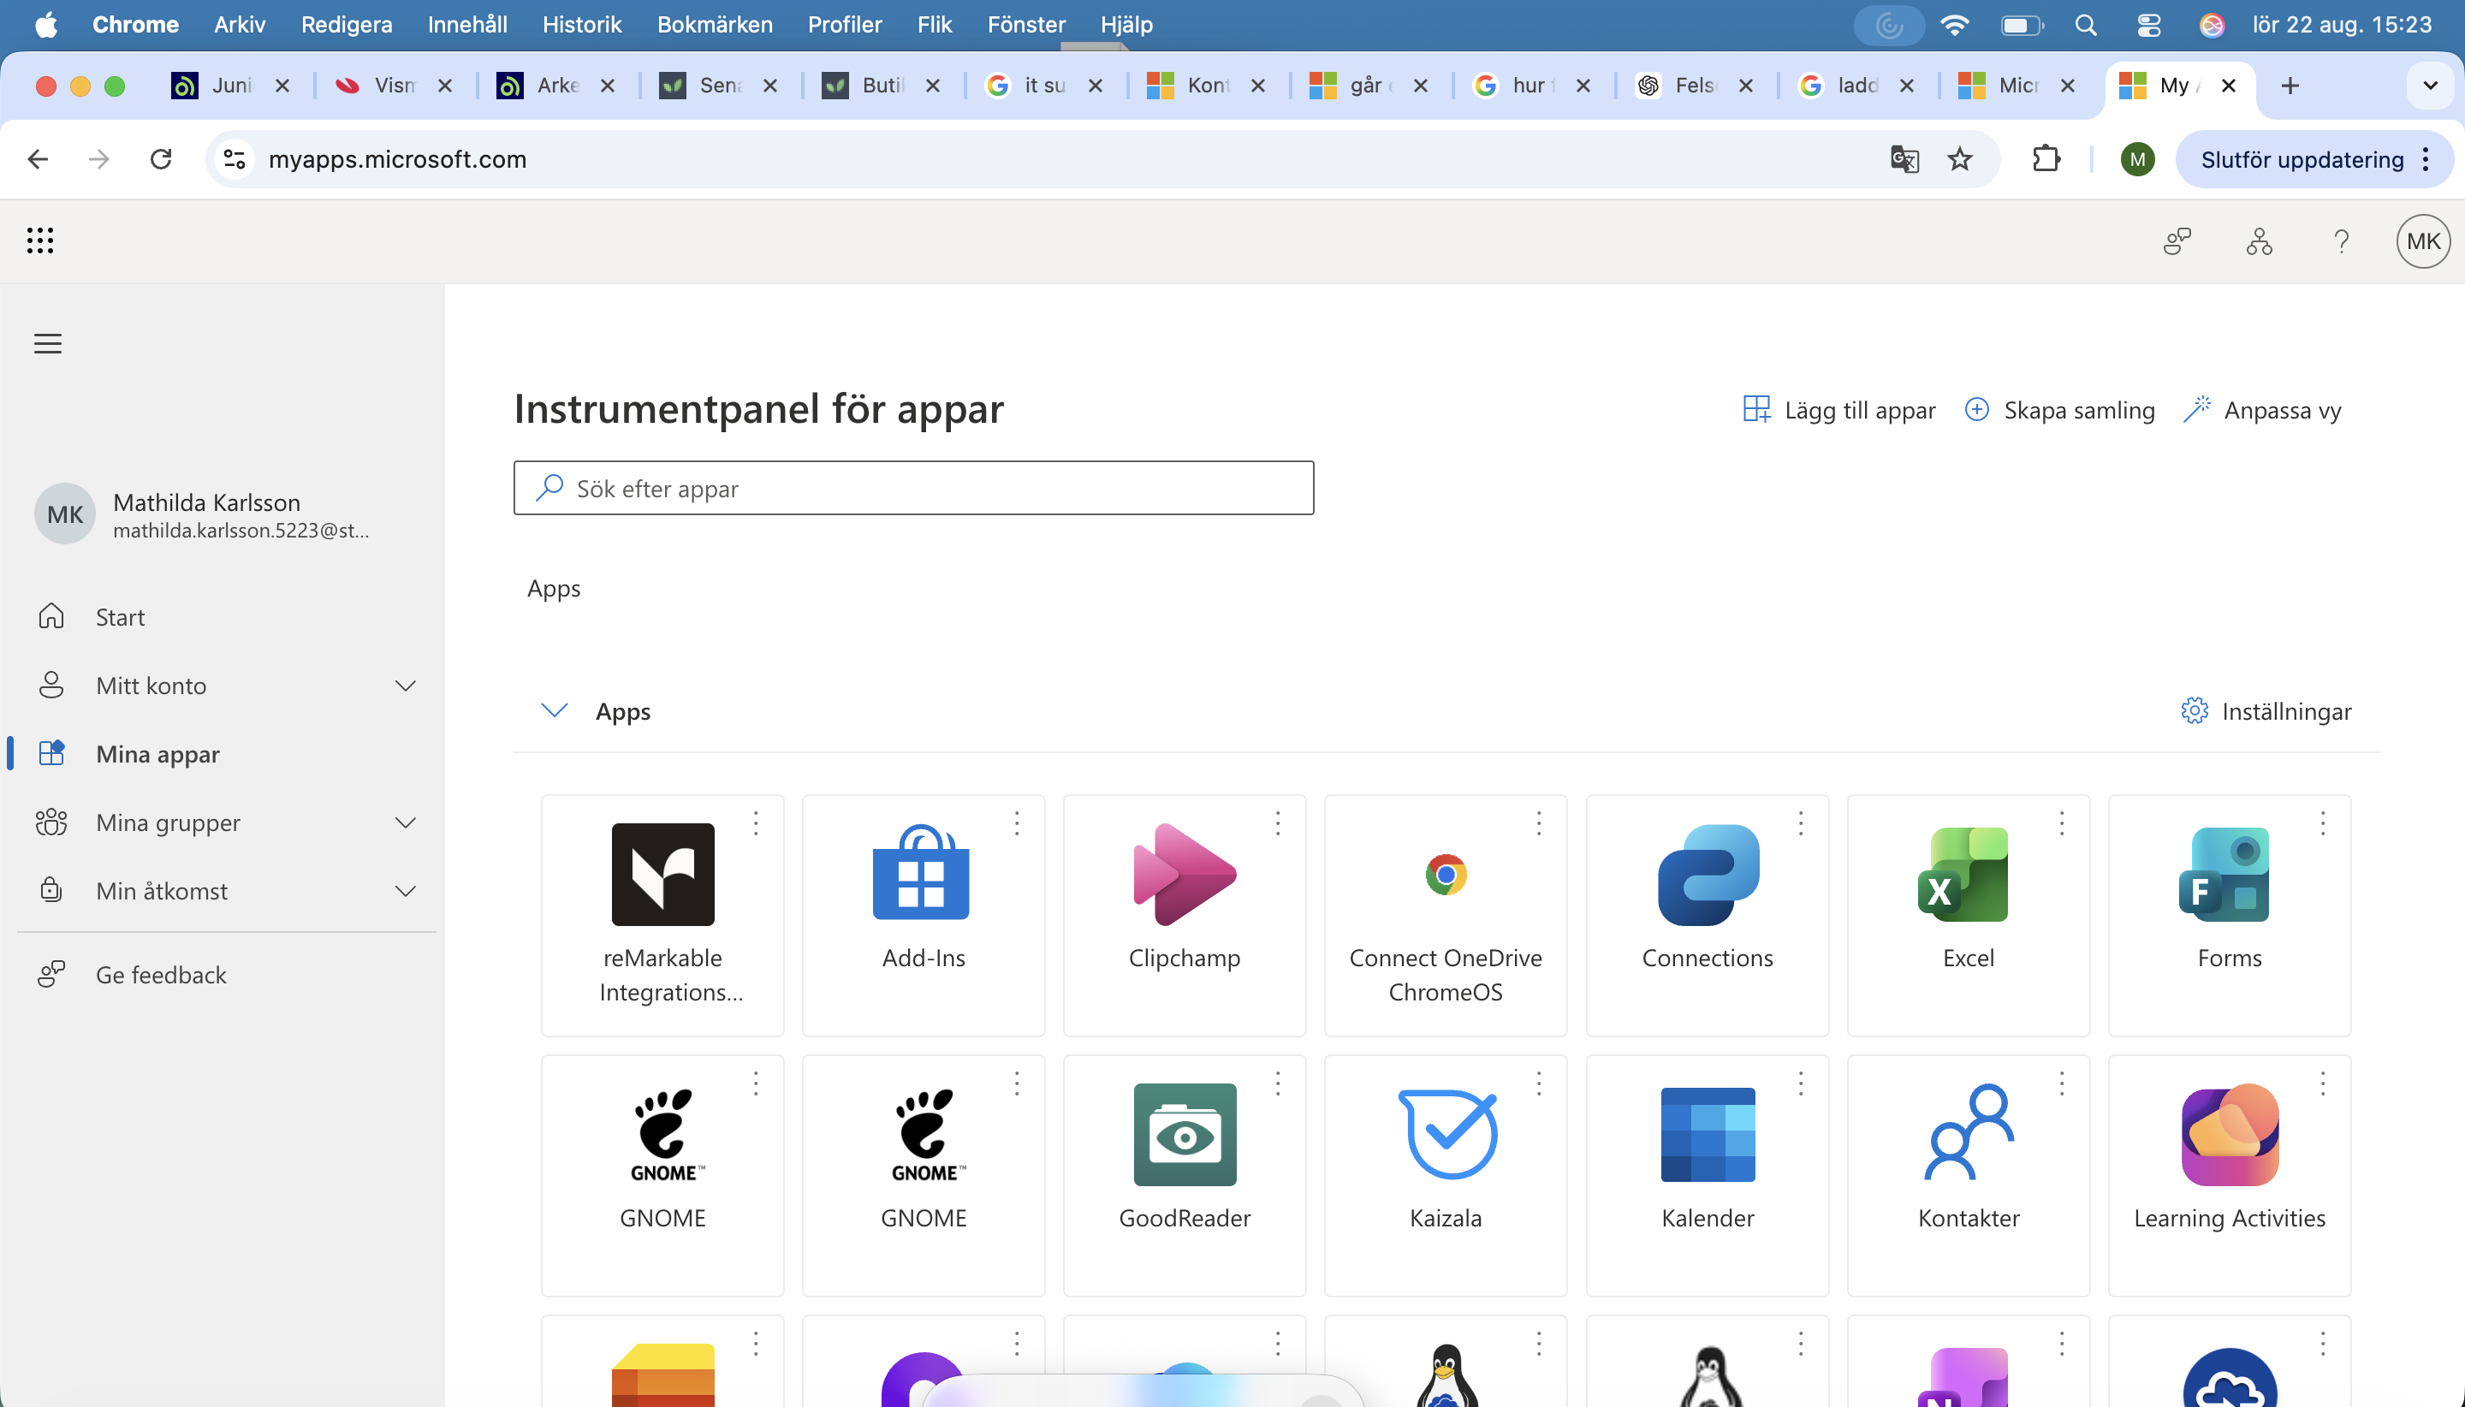Open more options for Excel tile

point(2061,823)
